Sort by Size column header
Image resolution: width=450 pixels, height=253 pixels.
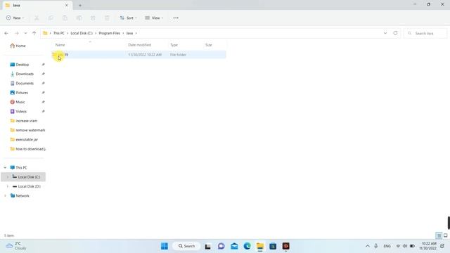[209, 45]
